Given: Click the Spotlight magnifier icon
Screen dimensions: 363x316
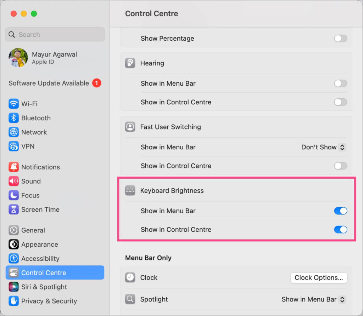Looking at the screenshot, I should pyautogui.click(x=130, y=299).
